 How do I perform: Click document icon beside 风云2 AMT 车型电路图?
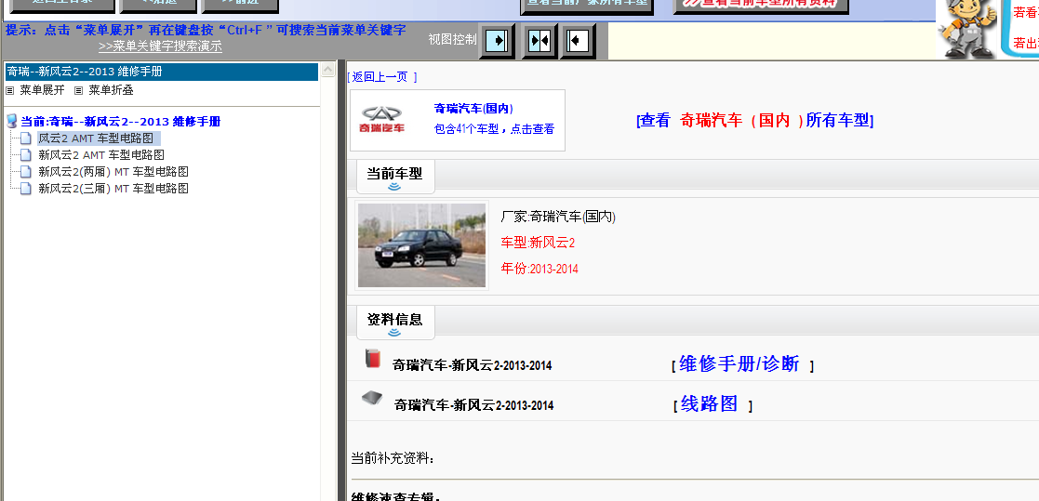point(26,138)
